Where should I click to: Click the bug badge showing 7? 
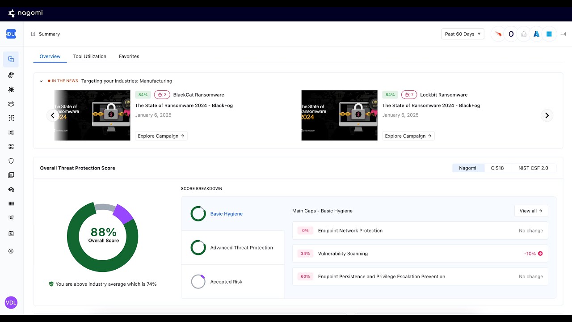pyautogui.click(x=409, y=95)
